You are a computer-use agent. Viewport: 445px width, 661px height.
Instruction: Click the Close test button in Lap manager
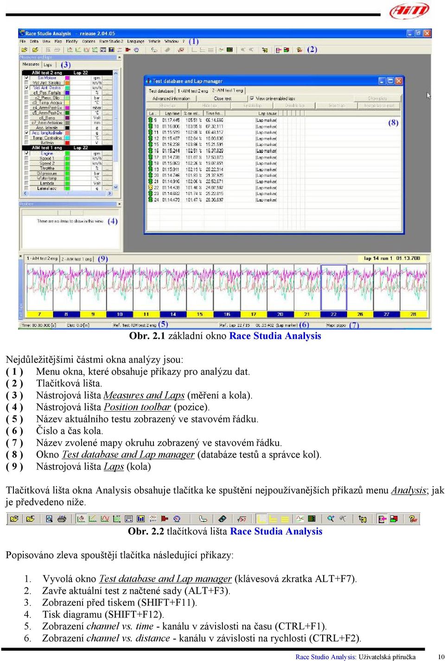click(x=222, y=98)
